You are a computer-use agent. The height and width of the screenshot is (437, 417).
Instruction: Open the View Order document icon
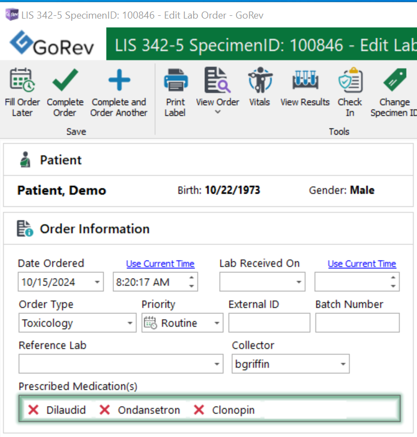coord(218,80)
